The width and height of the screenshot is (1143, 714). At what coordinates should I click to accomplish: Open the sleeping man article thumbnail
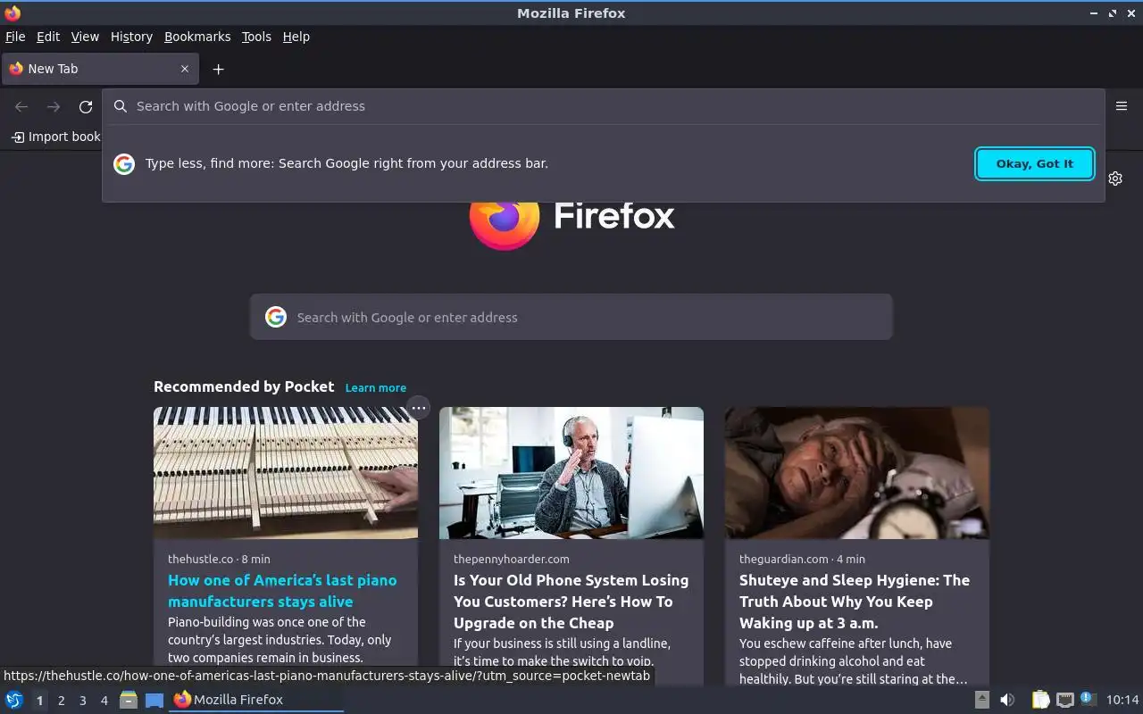pyautogui.click(x=857, y=473)
